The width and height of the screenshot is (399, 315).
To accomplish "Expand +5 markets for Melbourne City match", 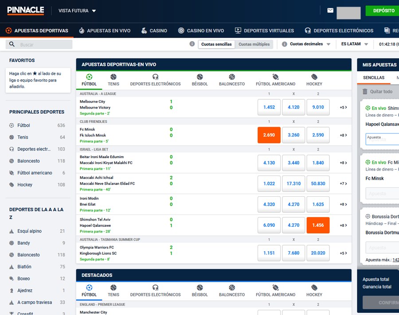I will click(343, 107).
